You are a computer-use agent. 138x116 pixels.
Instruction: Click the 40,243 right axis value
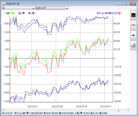[117, 24]
